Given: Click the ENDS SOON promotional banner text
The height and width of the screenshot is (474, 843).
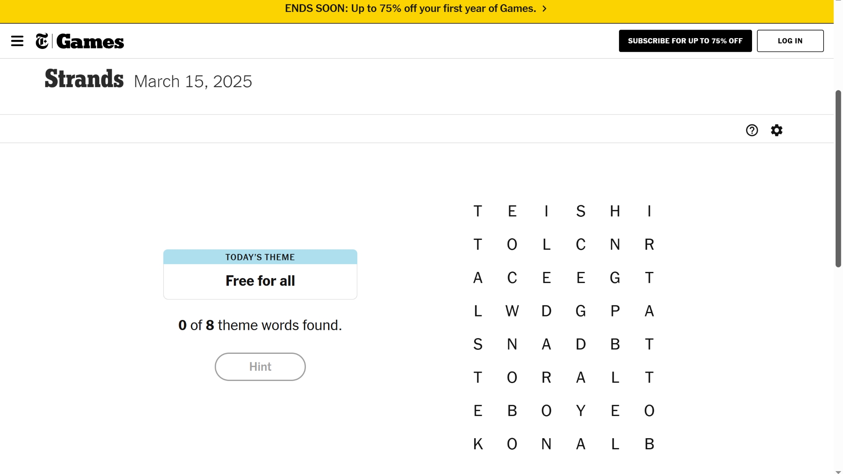Looking at the screenshot, I should (410, 9).
